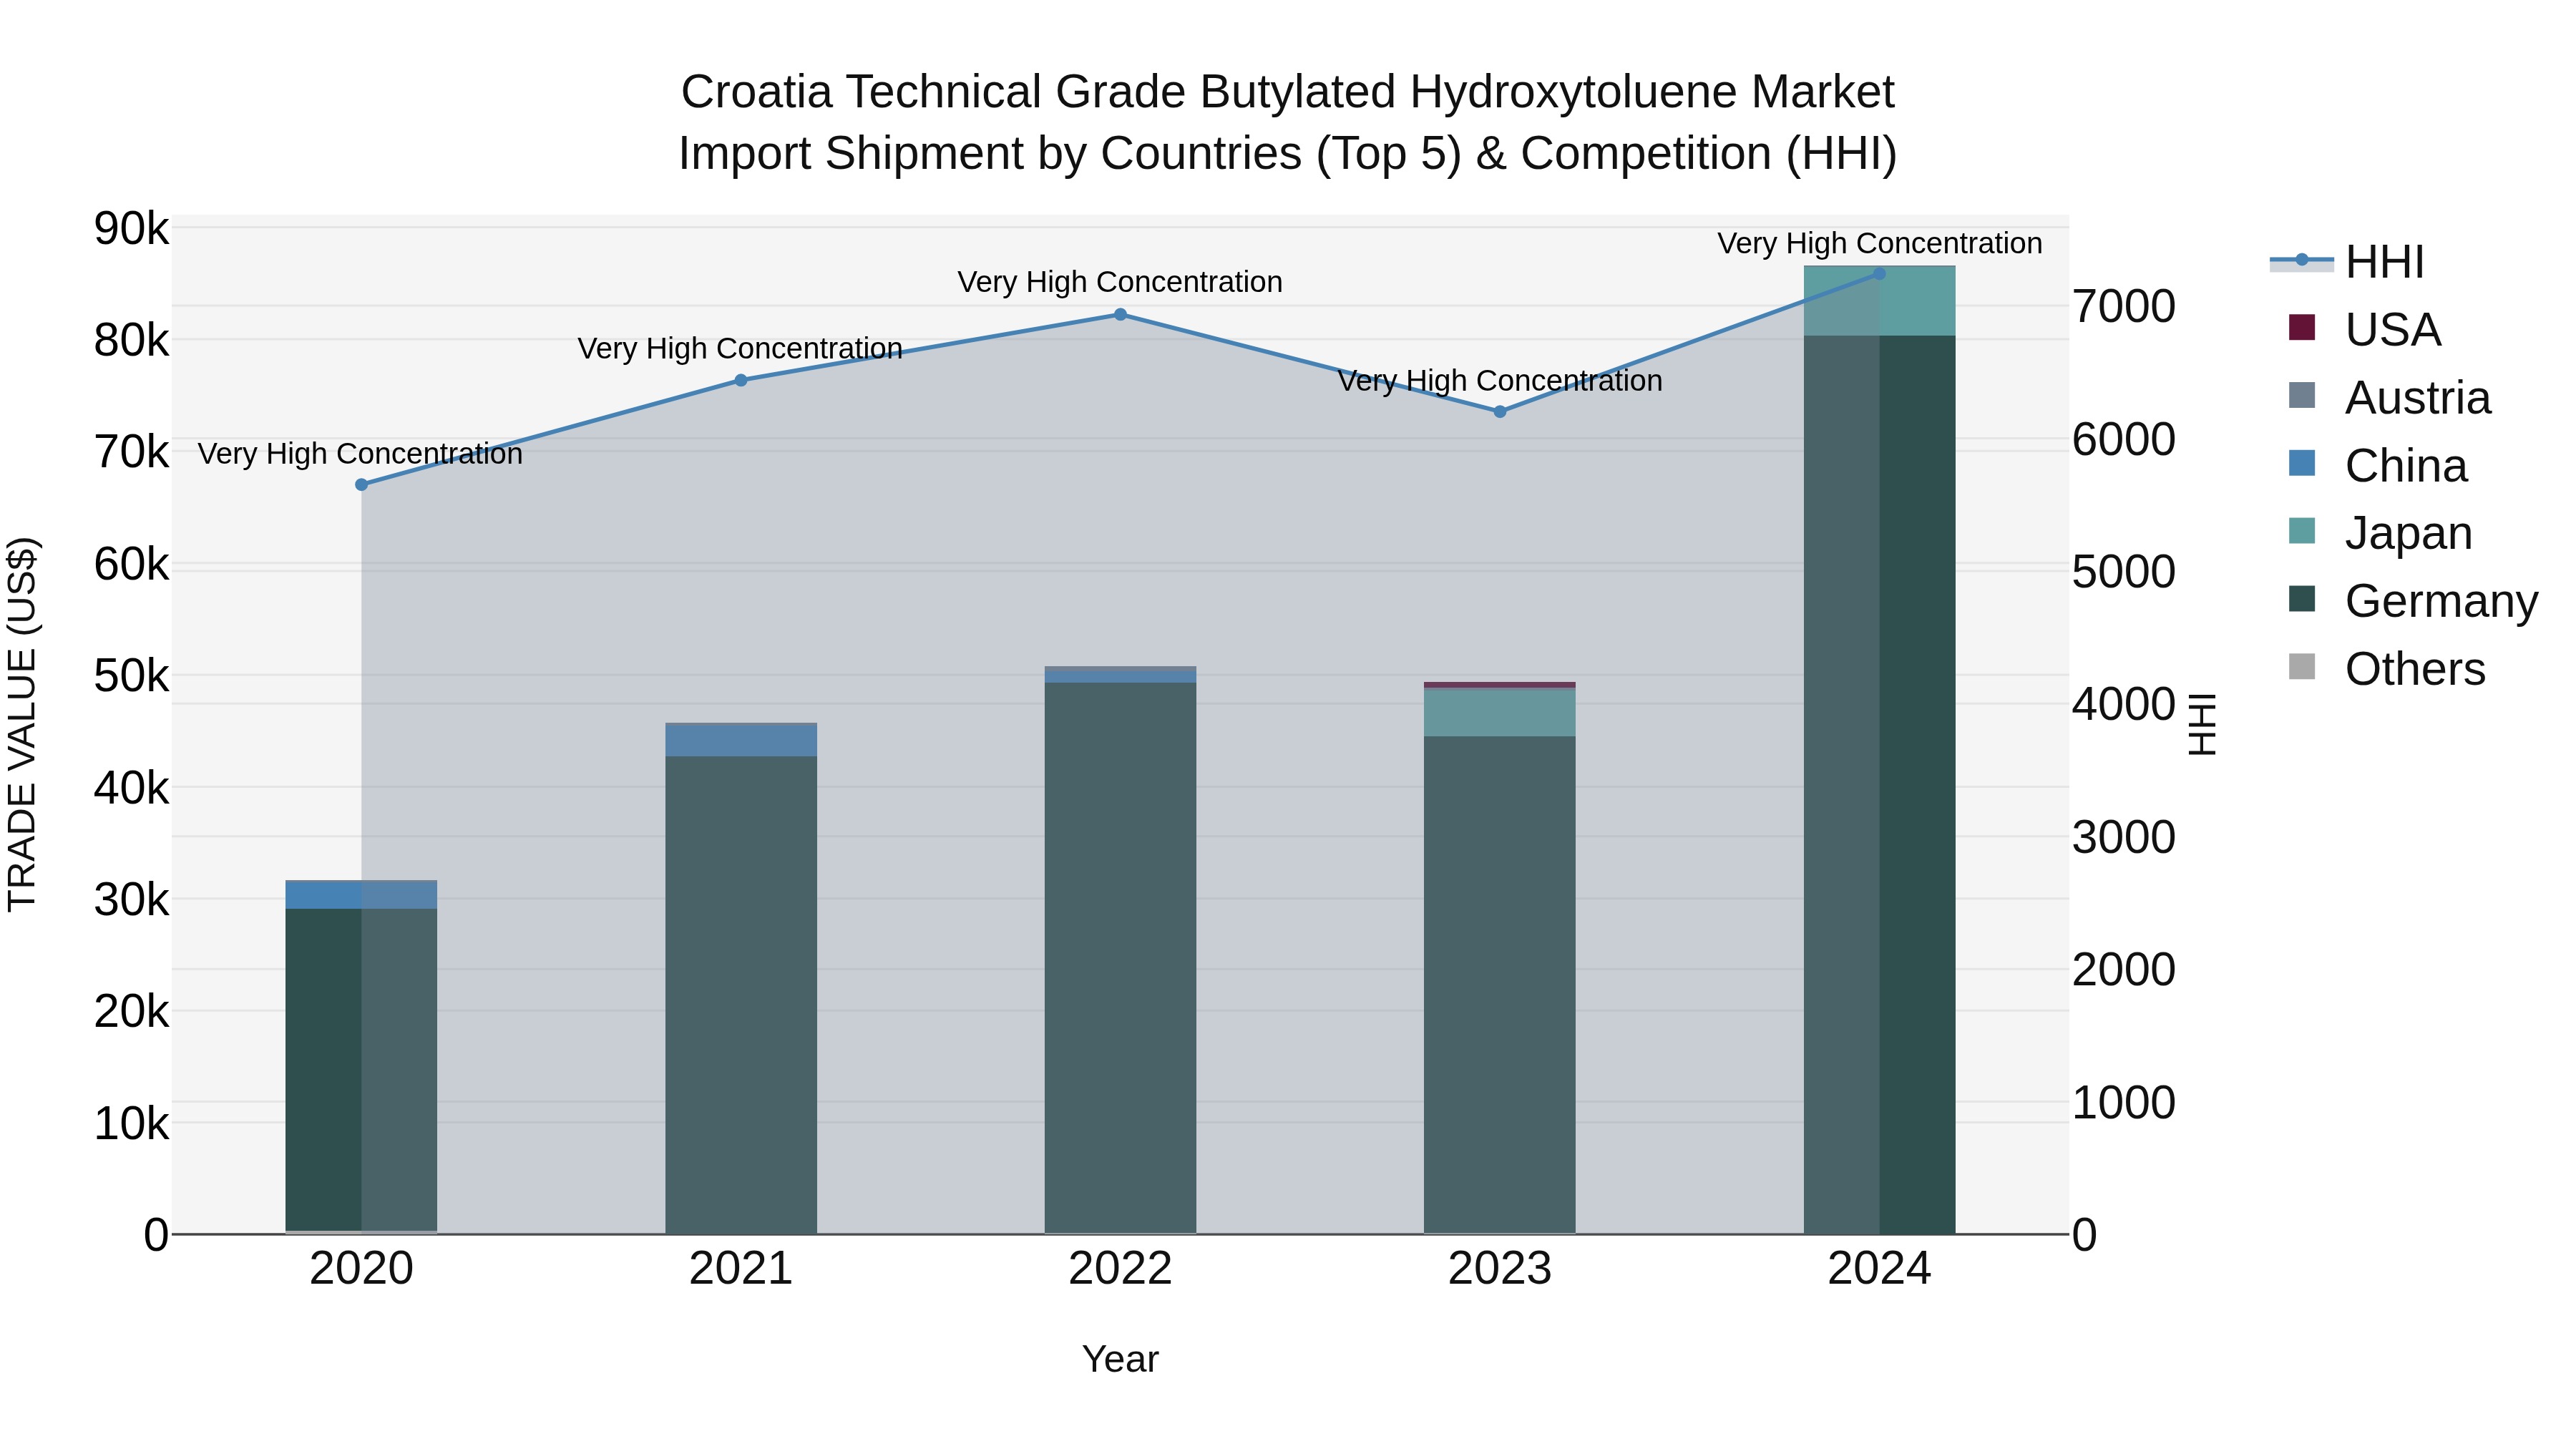This screenshot has width=2576, height=1449.
Task: Toggle the Japan legend entry
Action: [2380, 532]
